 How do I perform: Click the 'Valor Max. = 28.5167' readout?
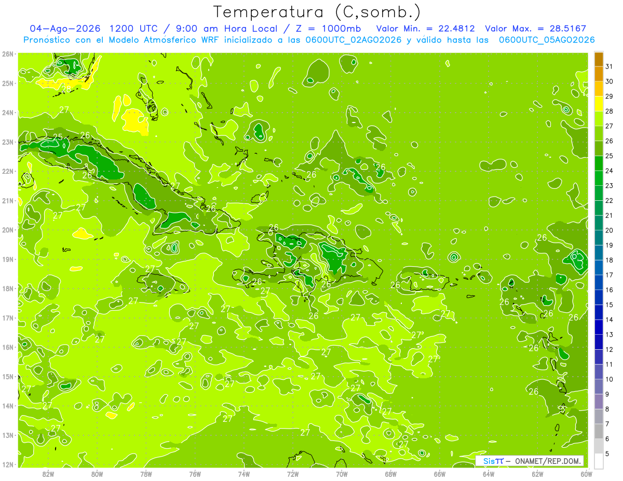click(536, 29)
